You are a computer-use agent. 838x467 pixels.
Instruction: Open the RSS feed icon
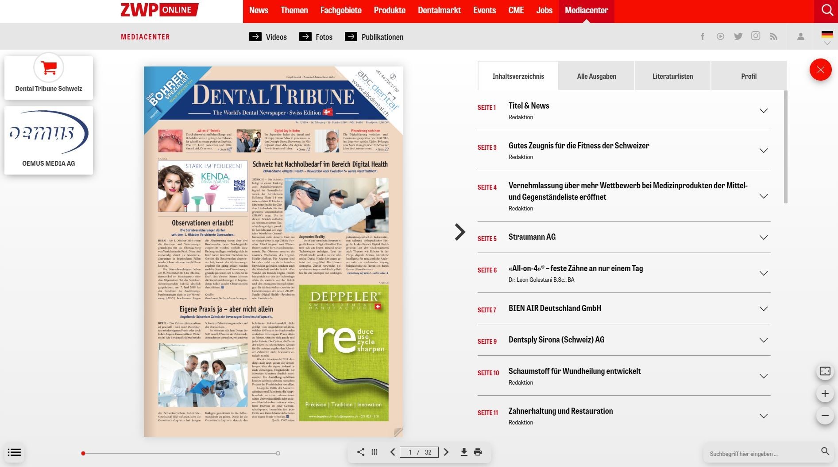click(x=773, y=36)
